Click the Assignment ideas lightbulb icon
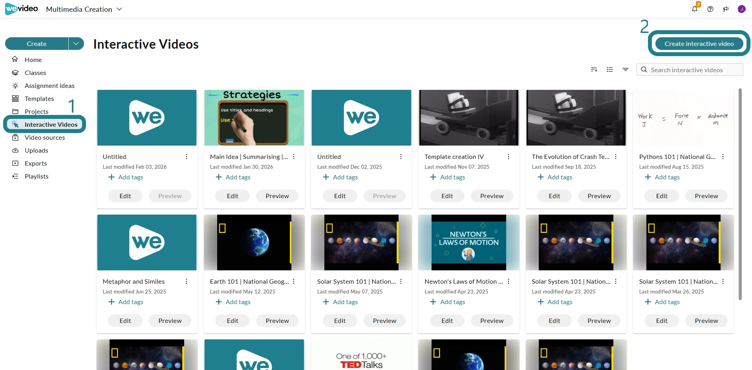 coord(15,86)
